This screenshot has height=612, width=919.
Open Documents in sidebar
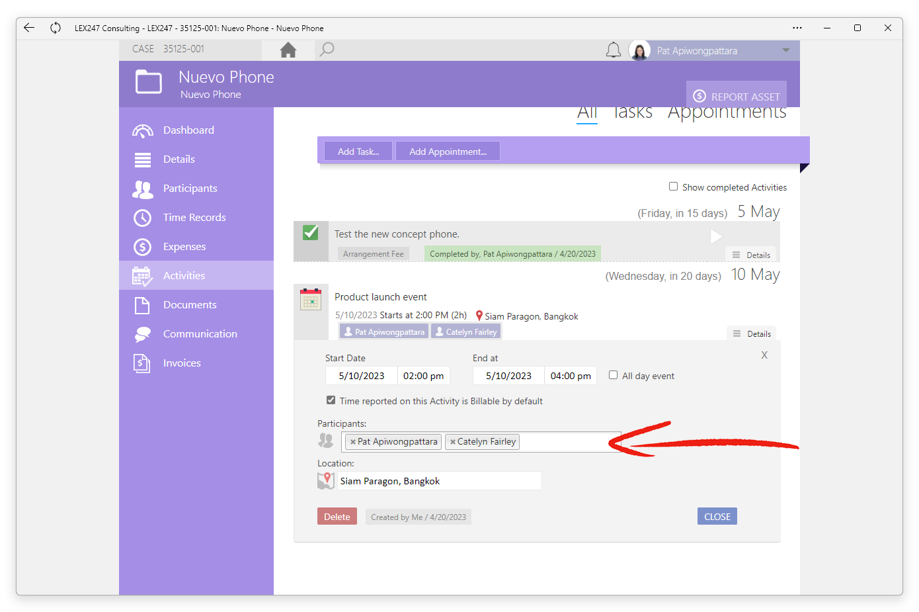190,305
